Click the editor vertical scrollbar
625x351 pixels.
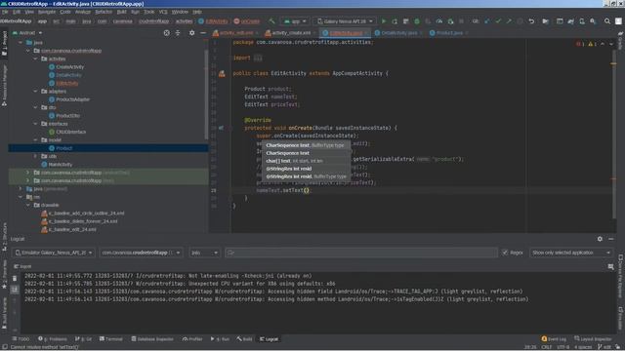613,136
